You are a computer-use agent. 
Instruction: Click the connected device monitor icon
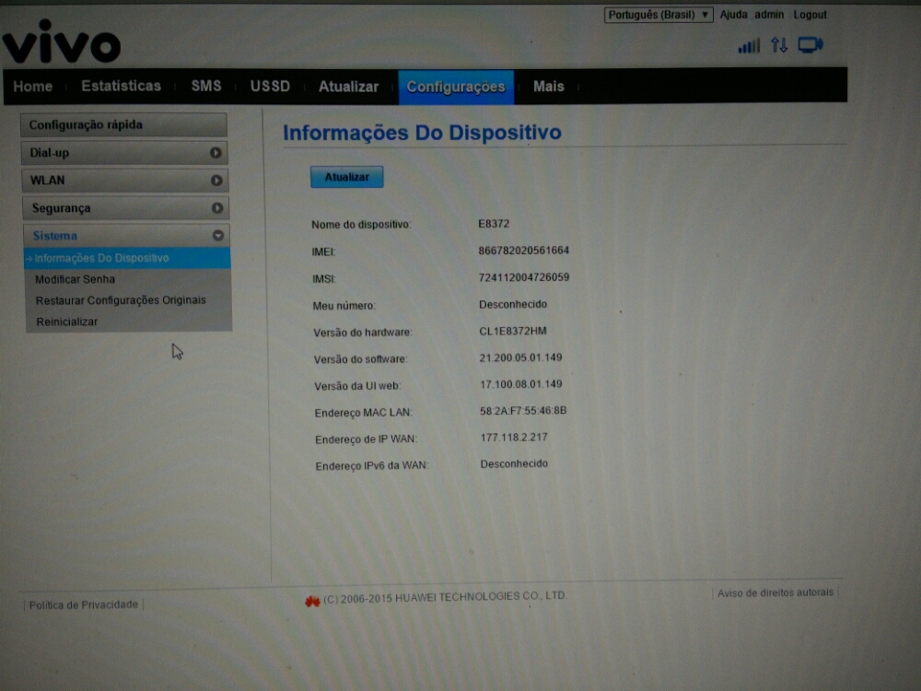810,44
